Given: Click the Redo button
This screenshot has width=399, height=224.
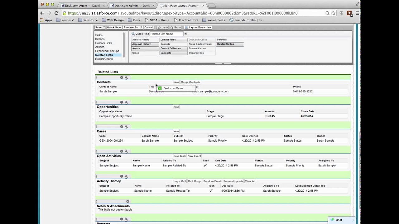Looking at the screenshot, I should click(x=175, y=27).
